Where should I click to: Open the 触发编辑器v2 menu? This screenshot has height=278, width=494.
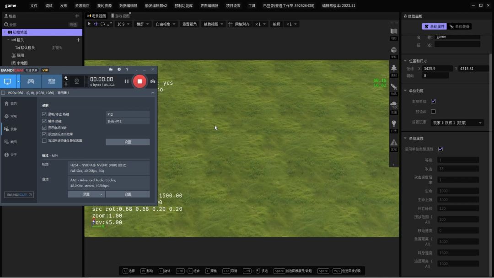pos(156,6)
